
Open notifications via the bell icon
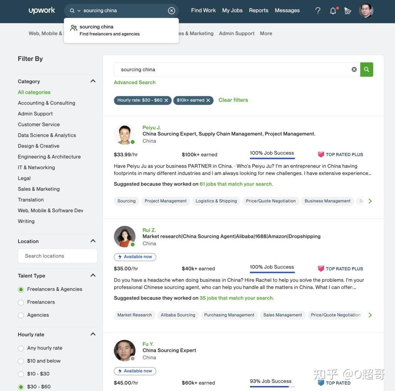332,10
